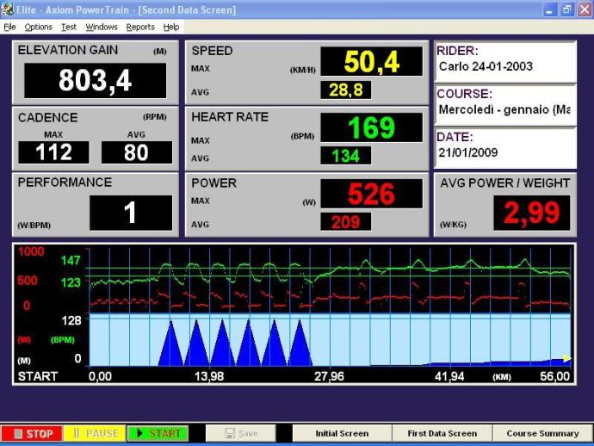Open the File menu
Image resolution: width=594 pixels, height=446 pixels.
pyautogui.click(x=10, y=27)
